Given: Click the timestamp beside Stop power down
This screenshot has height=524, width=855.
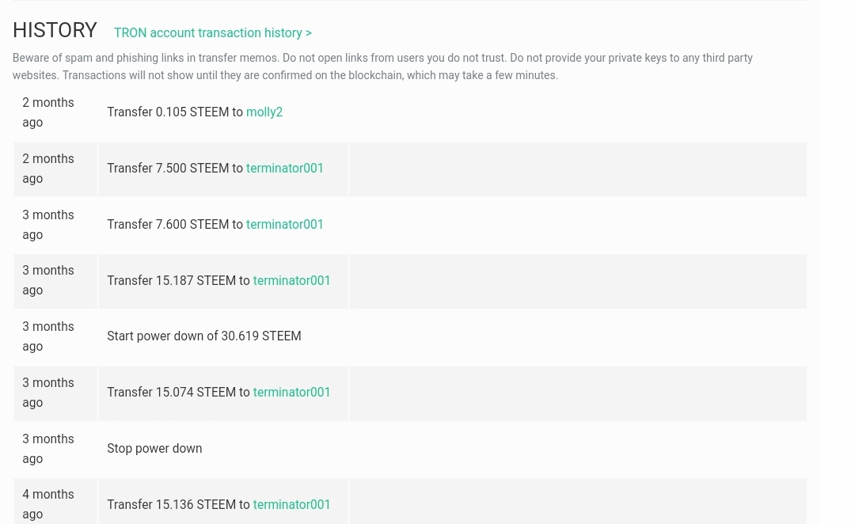Looking at the screenshot, I should (x=47, y=449).
